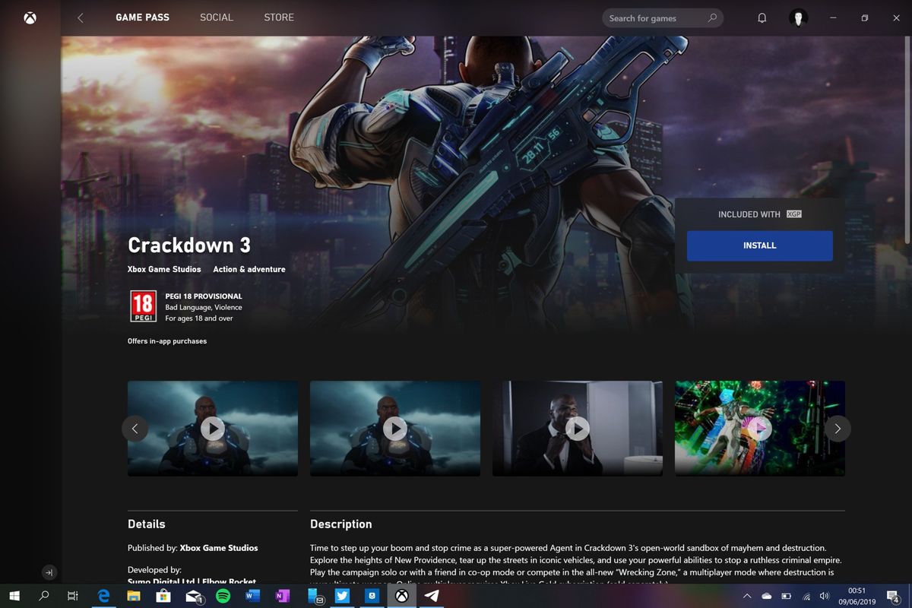912x608 pixels.
Task: Show hidden system tray icons
Action: pos(746,597)
